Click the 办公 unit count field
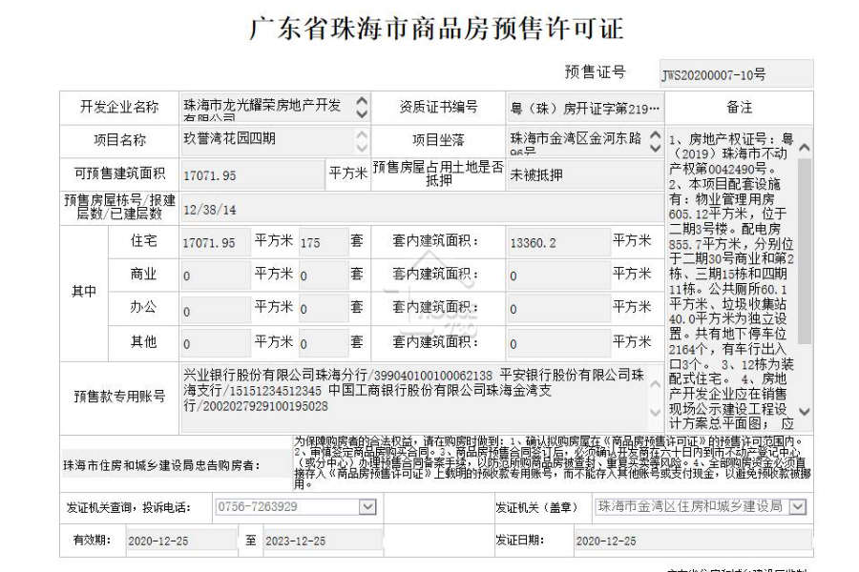The image size is (859, 572). point(324,309)
